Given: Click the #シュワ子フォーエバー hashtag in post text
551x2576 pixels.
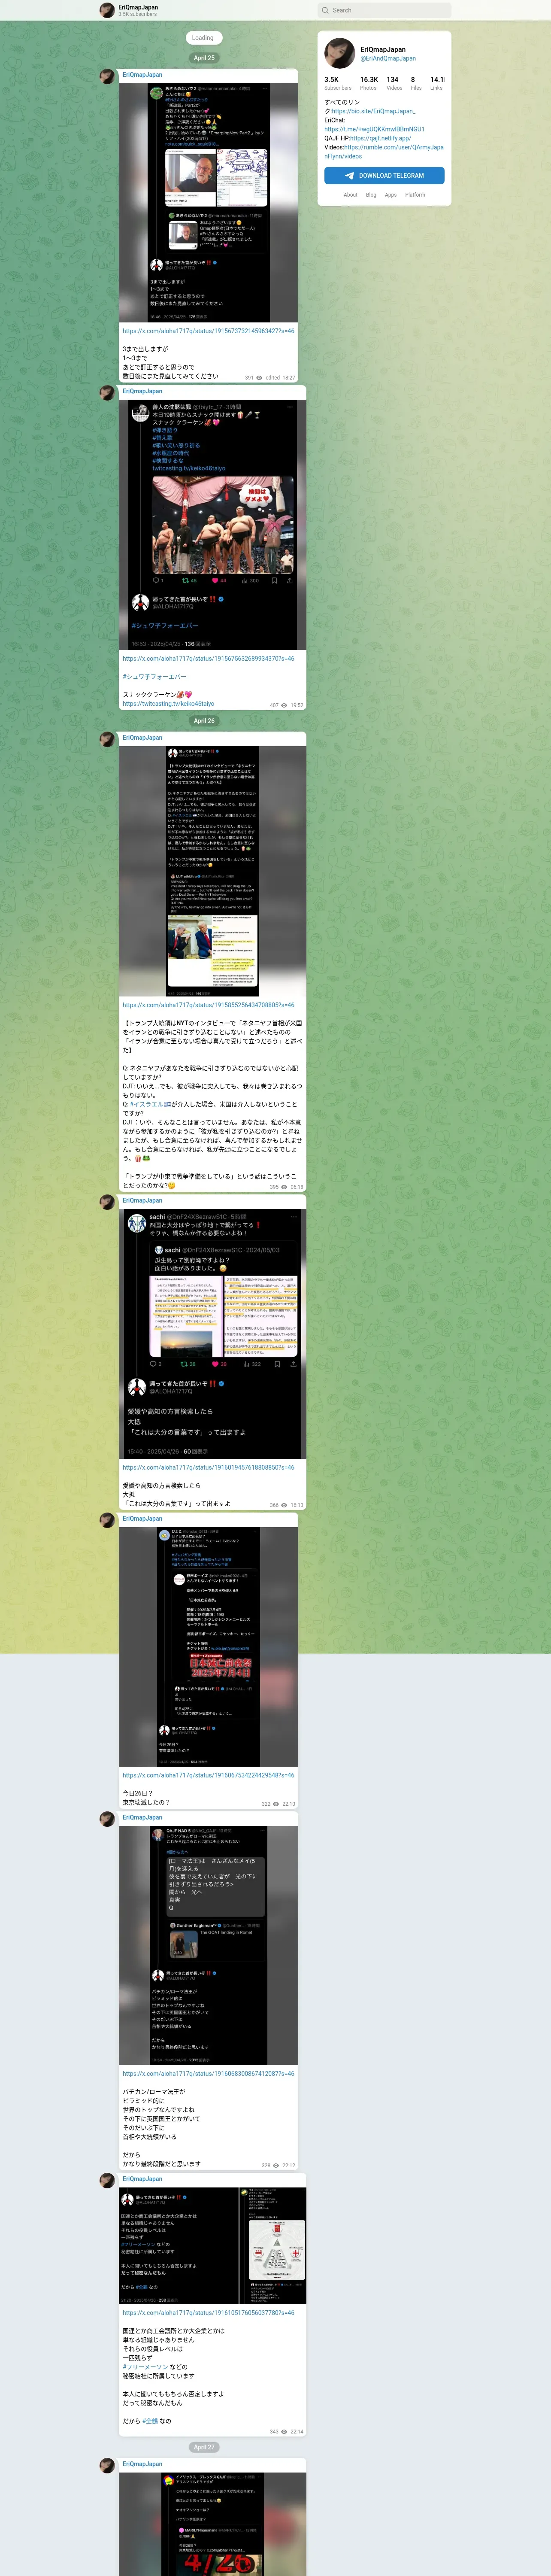Looking at the screenshot, I should 154,677.
